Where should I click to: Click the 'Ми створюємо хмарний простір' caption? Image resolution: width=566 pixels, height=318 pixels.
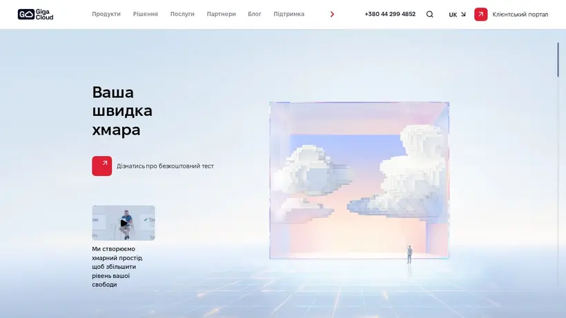tap(117, 266)
